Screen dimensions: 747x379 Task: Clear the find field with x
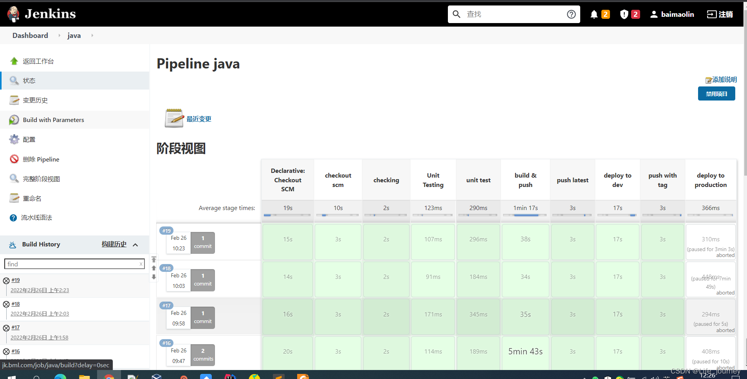(x=141, y=264)
